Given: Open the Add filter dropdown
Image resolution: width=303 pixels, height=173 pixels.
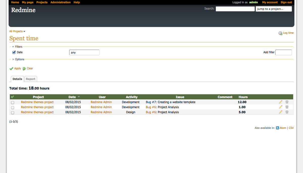Looking at the screenshot, I should [284, 52].
